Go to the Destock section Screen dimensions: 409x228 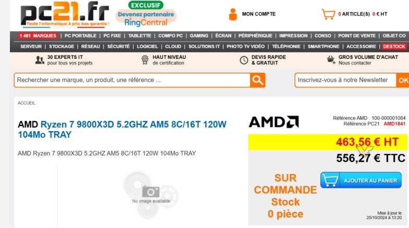(394, 46)
